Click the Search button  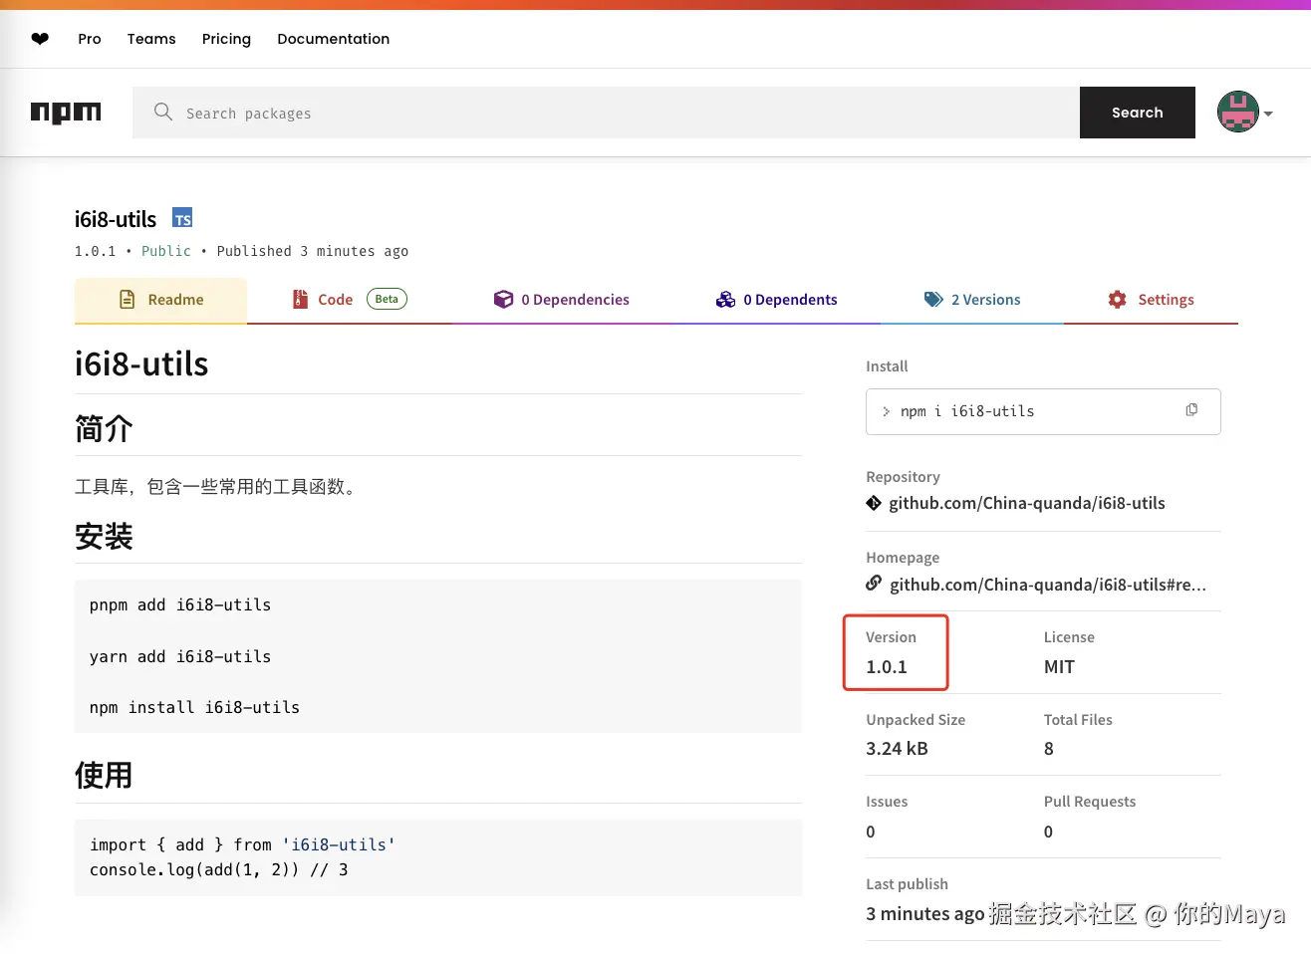coord(1137,113)
